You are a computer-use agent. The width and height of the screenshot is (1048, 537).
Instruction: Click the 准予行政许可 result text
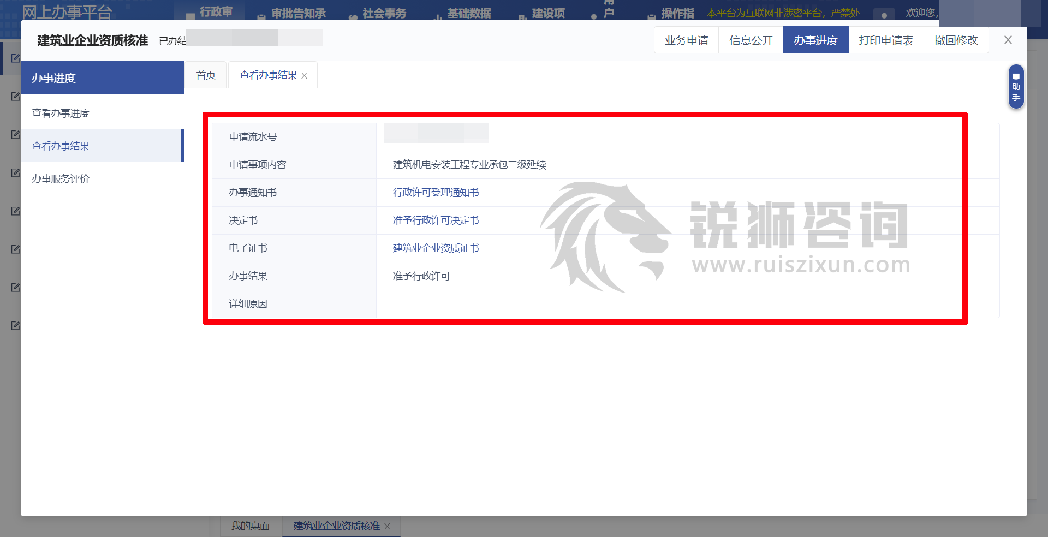click(421, 276)
